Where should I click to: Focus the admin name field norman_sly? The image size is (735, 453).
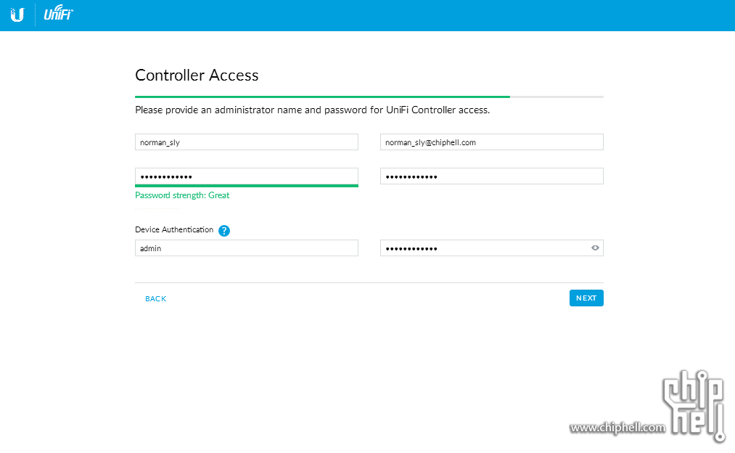click(x=247, y=142)
